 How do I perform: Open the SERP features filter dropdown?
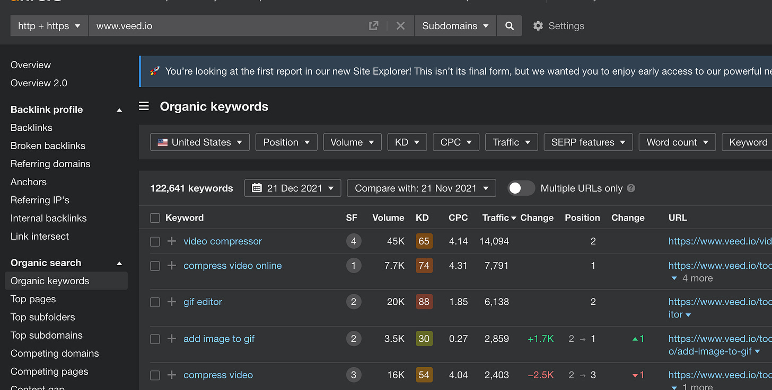tap(589, 142)
